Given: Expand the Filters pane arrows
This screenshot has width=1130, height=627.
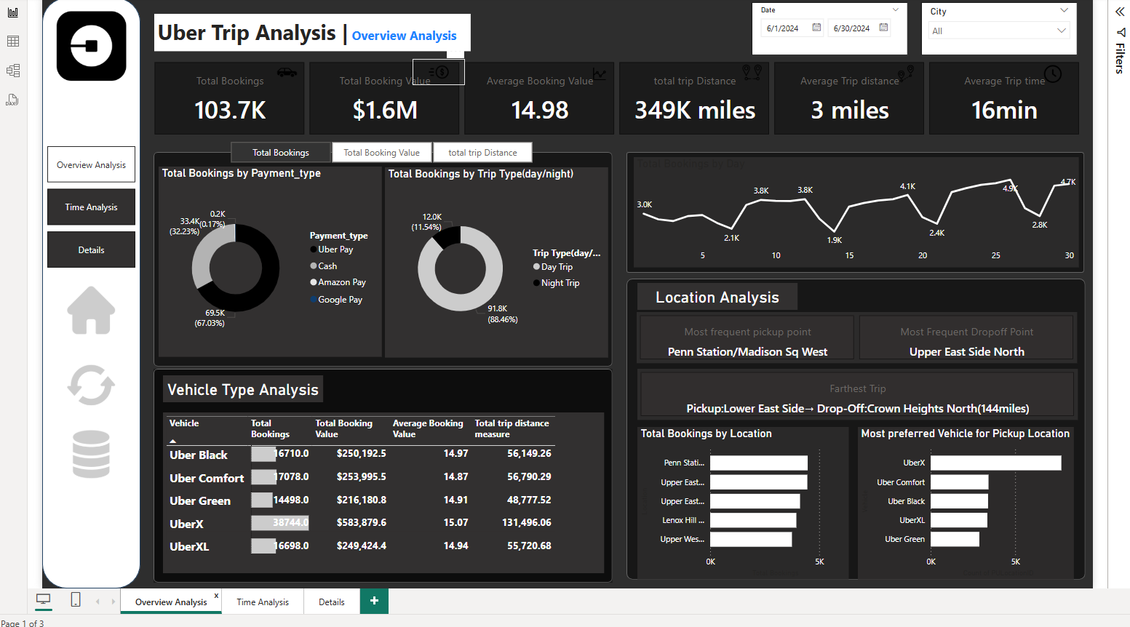Looking at the screenshot, I should [1120, 12].
